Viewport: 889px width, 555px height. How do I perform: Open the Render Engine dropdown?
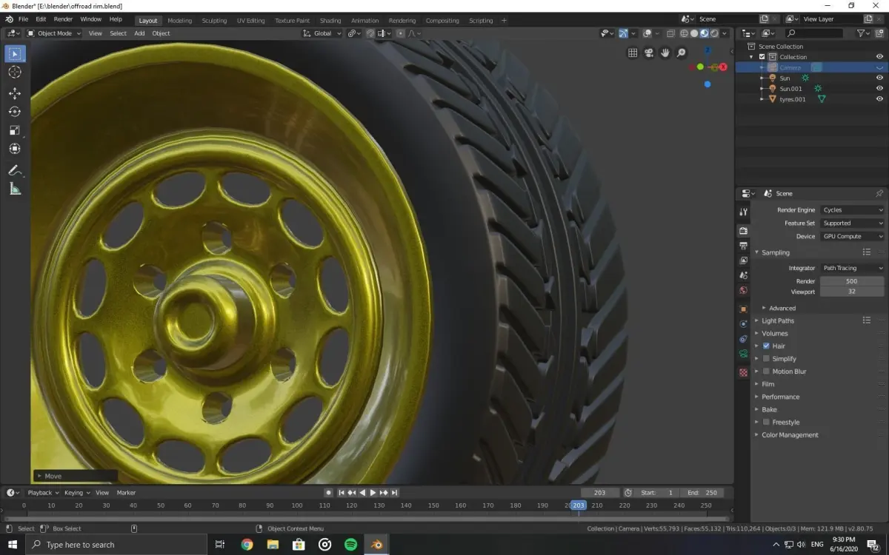pyautogui.click(x=852, y=209)
